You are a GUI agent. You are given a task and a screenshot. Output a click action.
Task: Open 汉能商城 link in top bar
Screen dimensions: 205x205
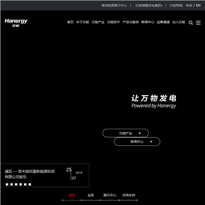coord(176,6)
